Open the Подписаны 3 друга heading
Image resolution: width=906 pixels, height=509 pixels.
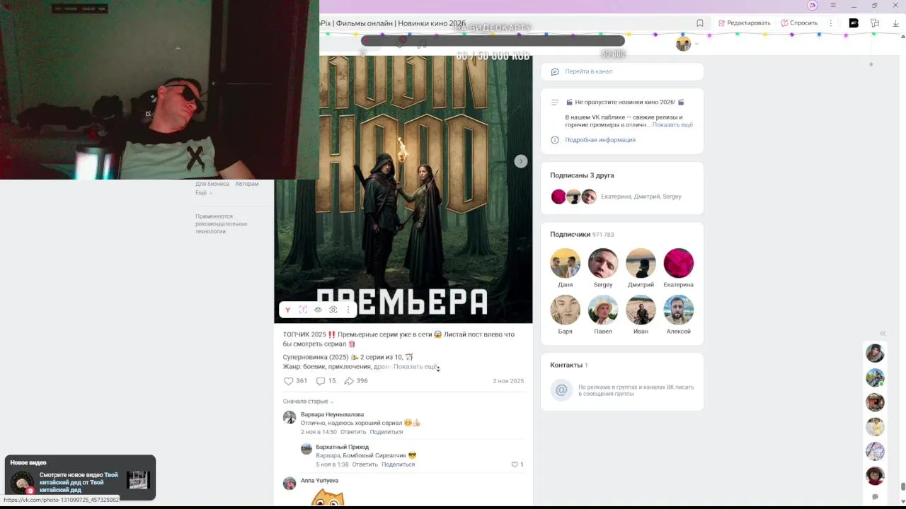(582, 175)
